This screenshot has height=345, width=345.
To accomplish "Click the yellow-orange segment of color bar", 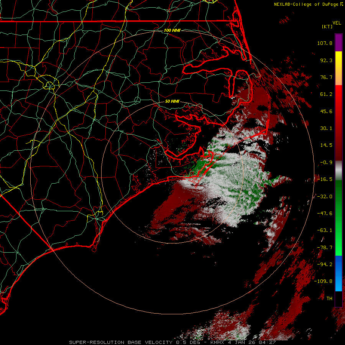I will (x=338, y=68).
